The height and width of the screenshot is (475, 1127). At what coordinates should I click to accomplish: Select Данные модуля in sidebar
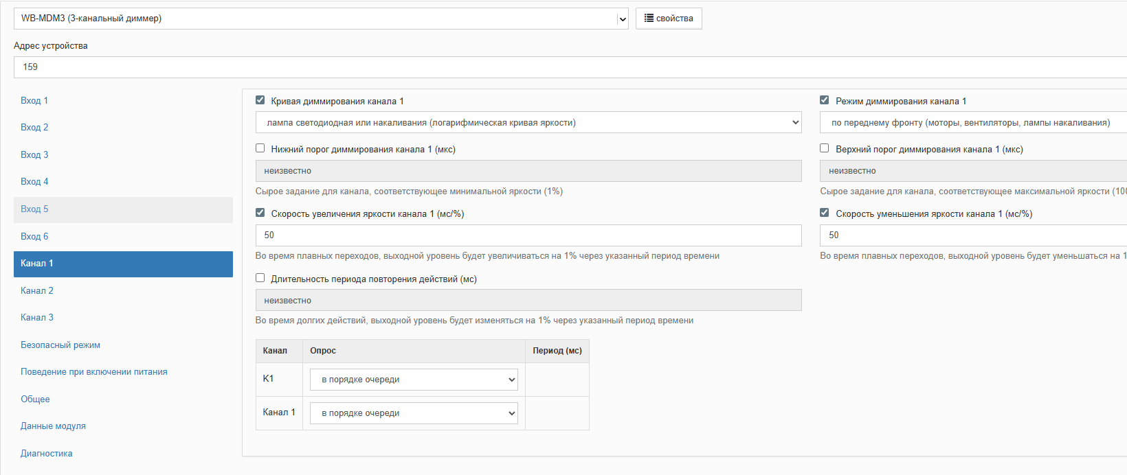pos(53,426)
